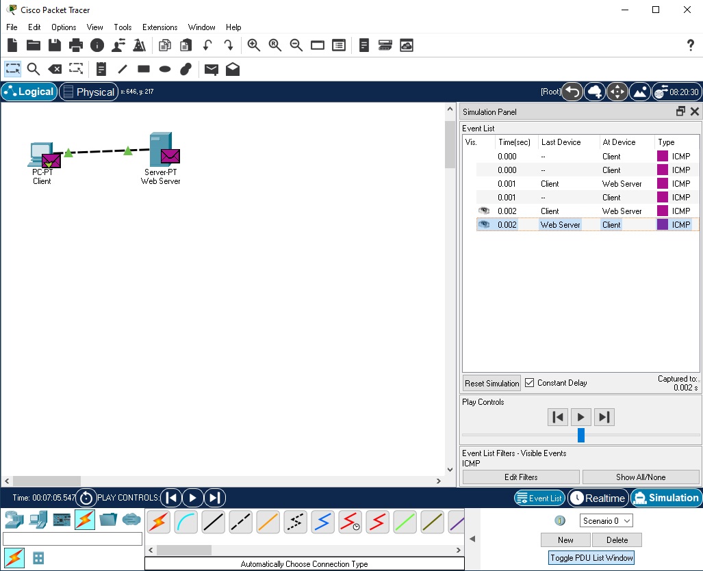
Task: Click Reset Simulation button
Action: (492, 384)
